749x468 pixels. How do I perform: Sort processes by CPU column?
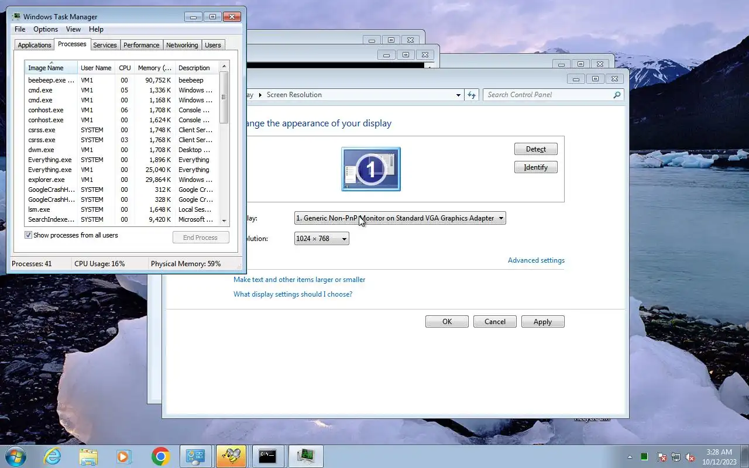coord(125,68)
